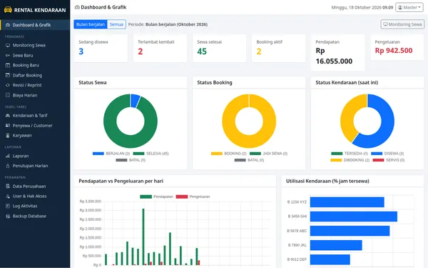428x268 pixels.
Task: Open the Master user dropdown
Action: [409, 7]
